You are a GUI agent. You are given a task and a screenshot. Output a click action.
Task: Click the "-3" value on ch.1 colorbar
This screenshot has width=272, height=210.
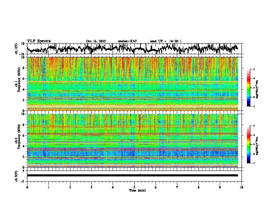click(x=253, y=69)
